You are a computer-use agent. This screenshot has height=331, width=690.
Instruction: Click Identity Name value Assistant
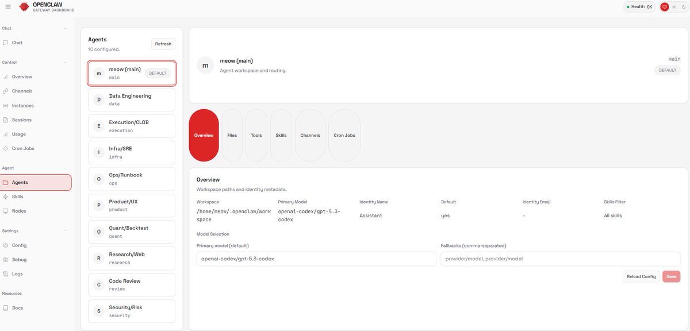(x=371, y=215)
